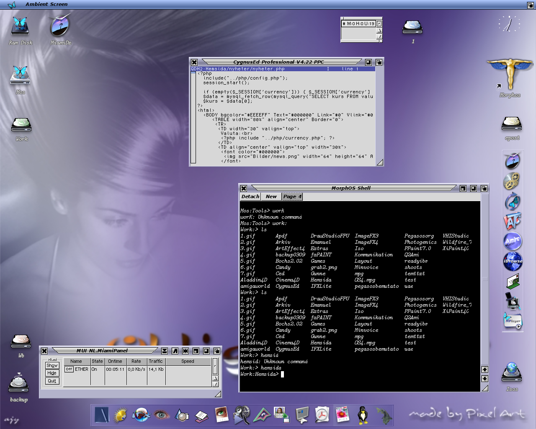Image resolution: width=536 pixels, height=429 pixels.
Task: Click the PICT flower icon in bottom dock
Action: pyautogui.click(x=342, y=415)
